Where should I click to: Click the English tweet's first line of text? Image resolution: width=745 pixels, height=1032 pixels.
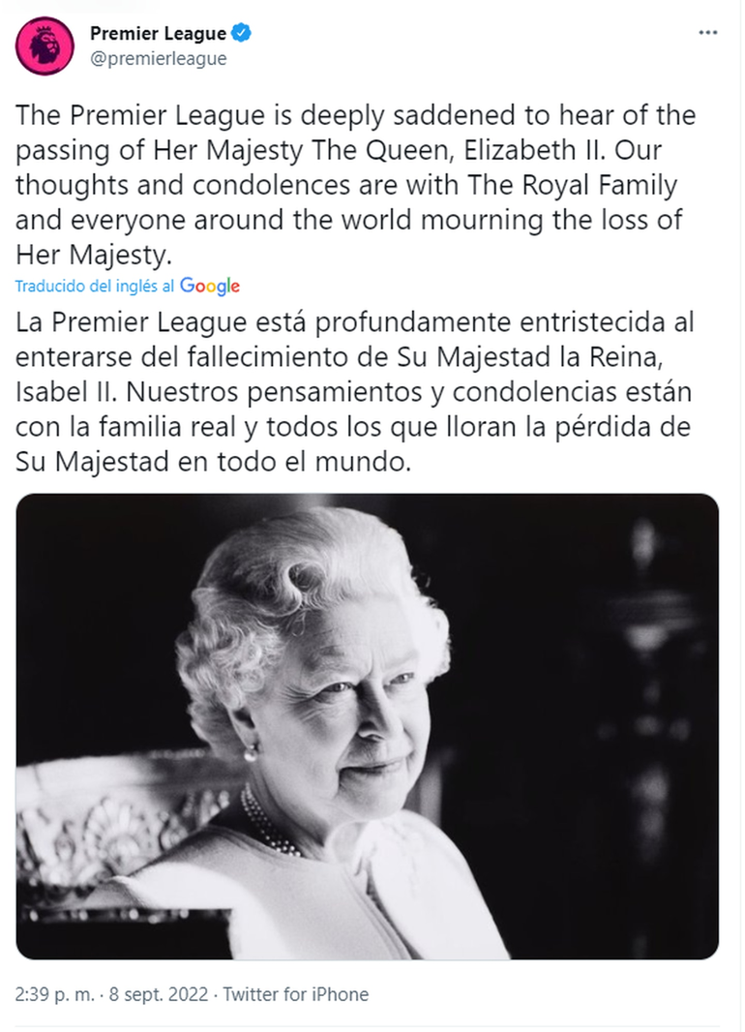tap(355, 115)
